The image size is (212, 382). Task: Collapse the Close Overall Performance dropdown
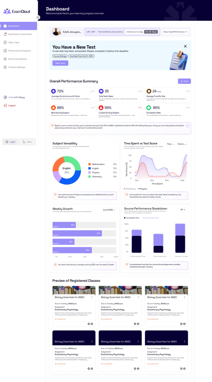pos(175,32)
